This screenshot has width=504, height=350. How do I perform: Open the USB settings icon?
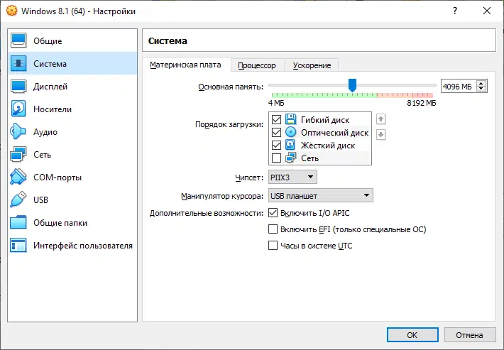[19, 200]
